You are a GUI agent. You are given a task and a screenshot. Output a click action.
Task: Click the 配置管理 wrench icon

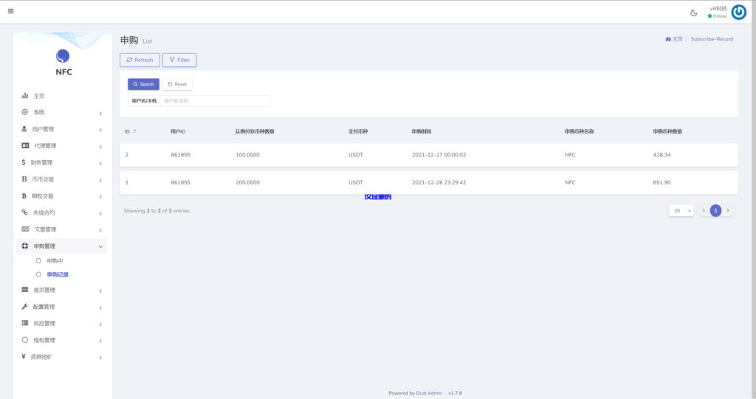tap(25, 307)
